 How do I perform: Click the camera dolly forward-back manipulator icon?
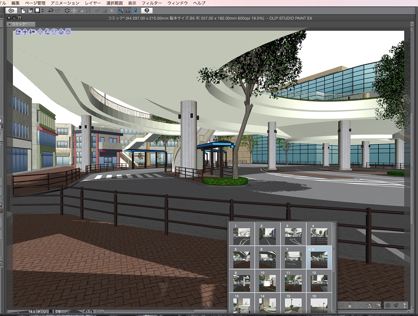[32, 32]
